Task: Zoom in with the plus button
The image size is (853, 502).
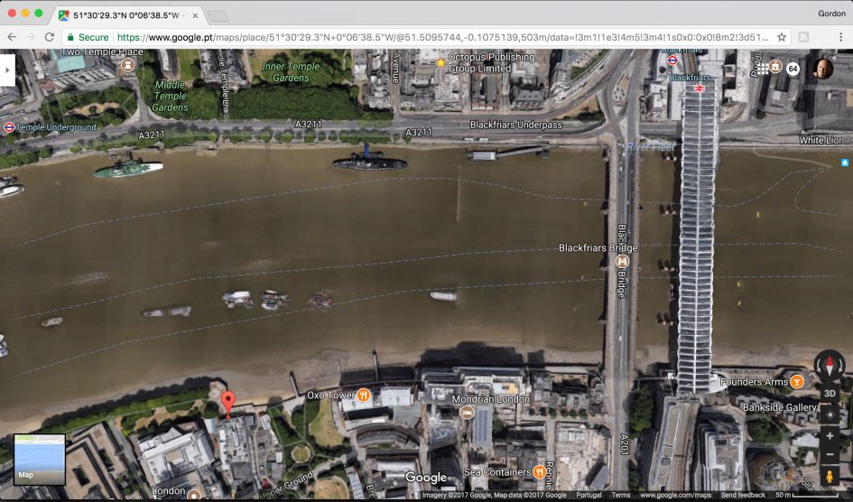Action: click(830, 435)
